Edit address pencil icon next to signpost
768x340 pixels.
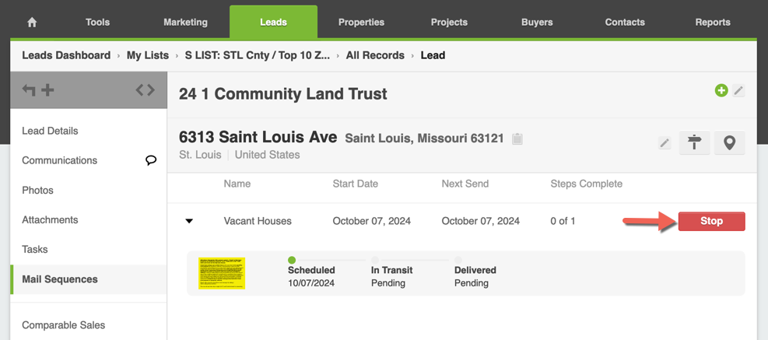[x=665, y=143]
